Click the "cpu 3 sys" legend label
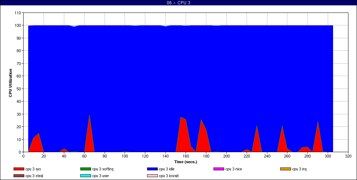Viewport: 357px width, 180px height. pyautogui.click(x=33, y=169)
